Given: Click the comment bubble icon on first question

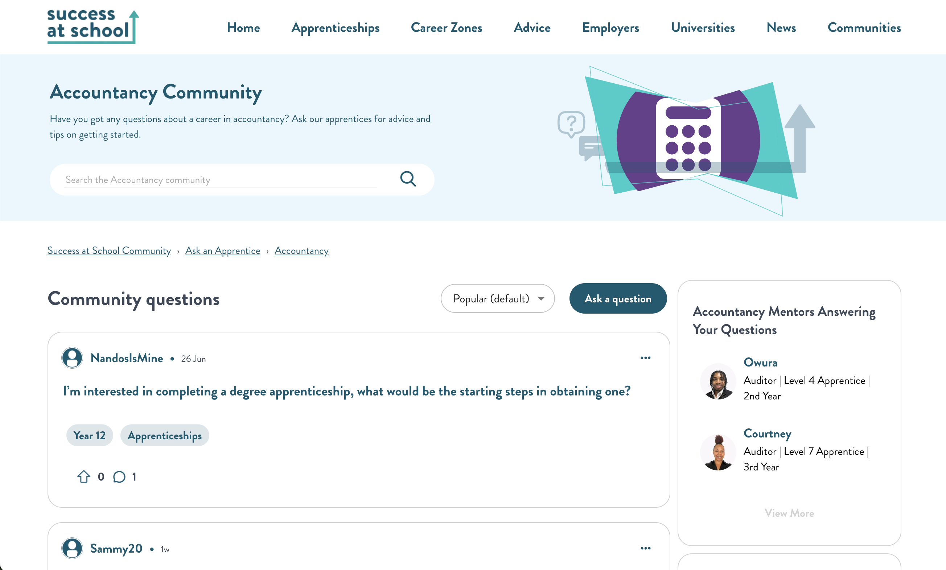Looking at the screenshot, I should (x=119, y=477).
